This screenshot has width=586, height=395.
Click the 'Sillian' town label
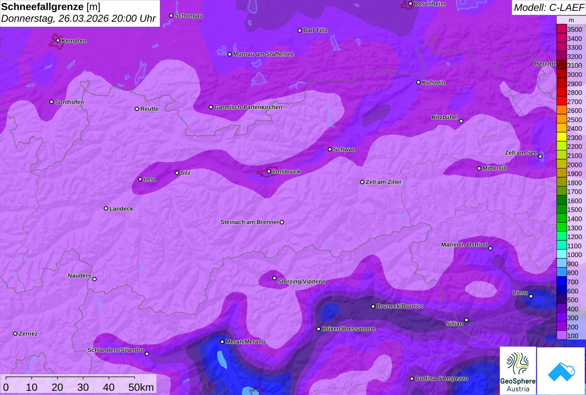pos(455,324)
